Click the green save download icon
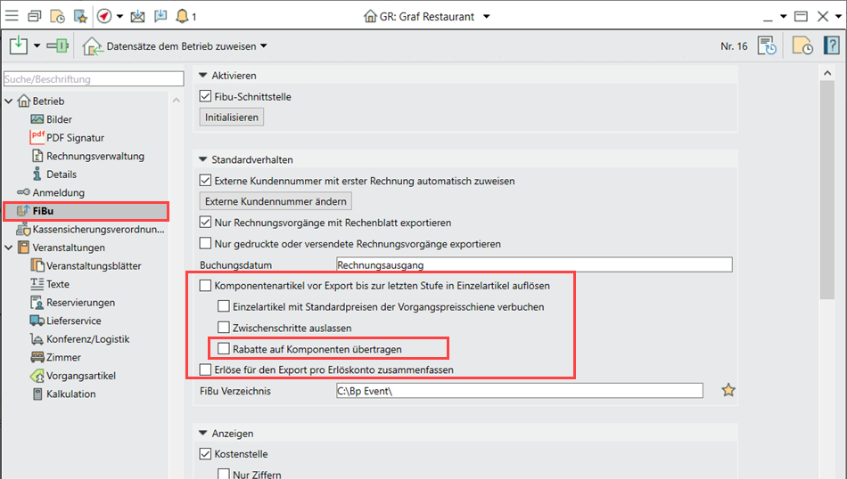Screen dimensions: 847x479 (x=19, y=45)
